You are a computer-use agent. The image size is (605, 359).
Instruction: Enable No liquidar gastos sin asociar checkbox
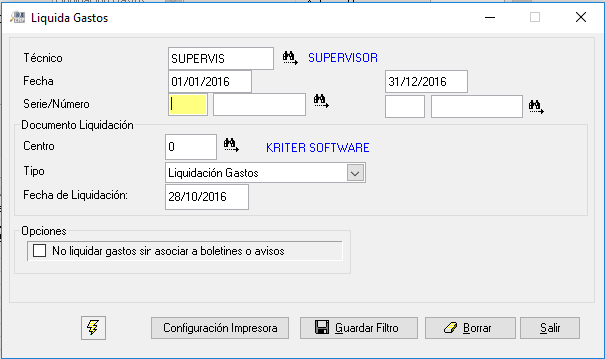coord(39,251)
